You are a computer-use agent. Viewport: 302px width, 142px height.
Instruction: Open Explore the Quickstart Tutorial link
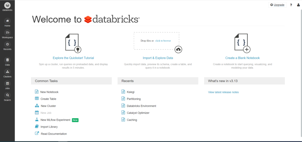pos(73,58)
